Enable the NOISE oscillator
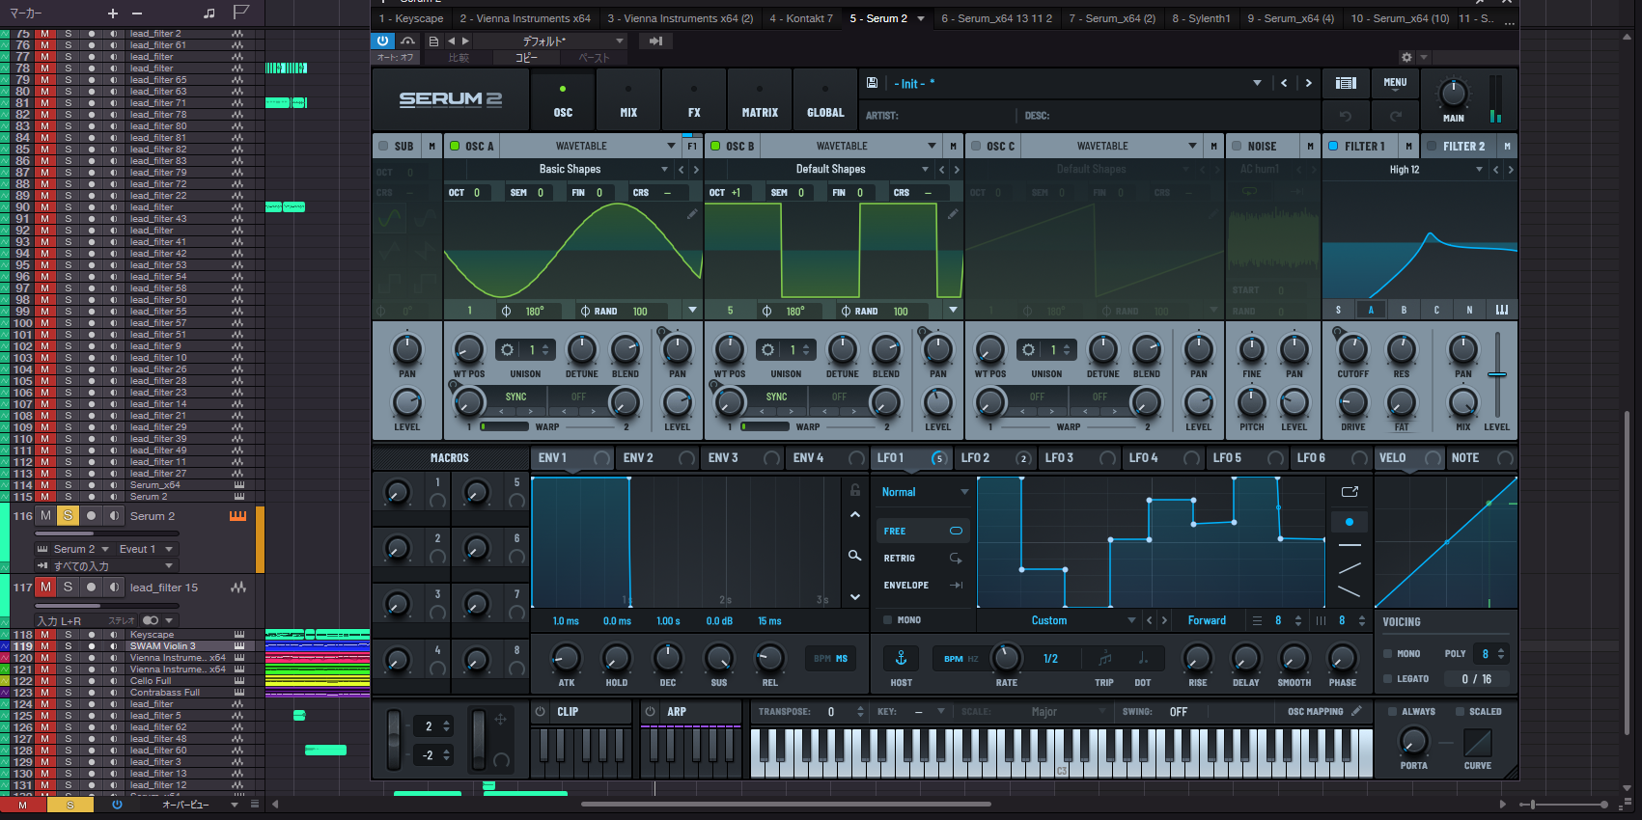This screenshot has height=820, width=1642. 1237,146
